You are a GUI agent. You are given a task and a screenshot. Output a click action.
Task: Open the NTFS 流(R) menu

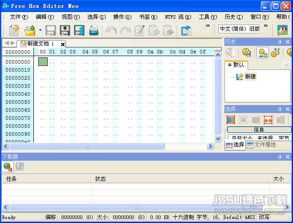click(178, 17)
